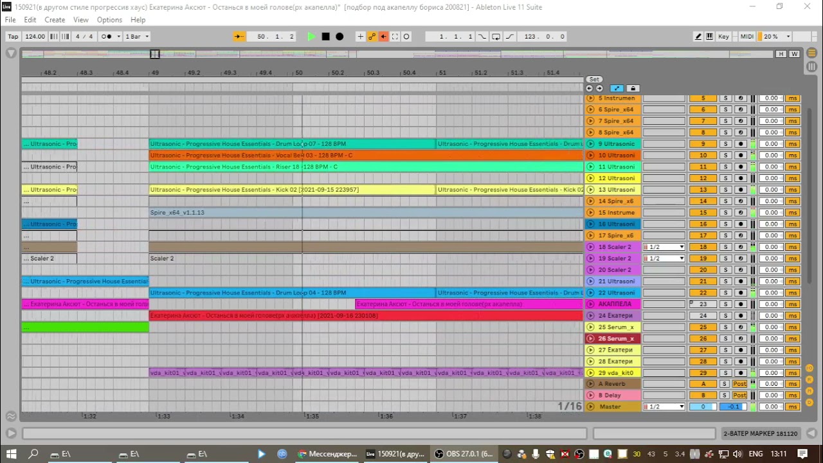The image size is (823, 463).
Task: Open 1/2 output chooser on track 19 Scaler 2
Action: pos(664,259)
